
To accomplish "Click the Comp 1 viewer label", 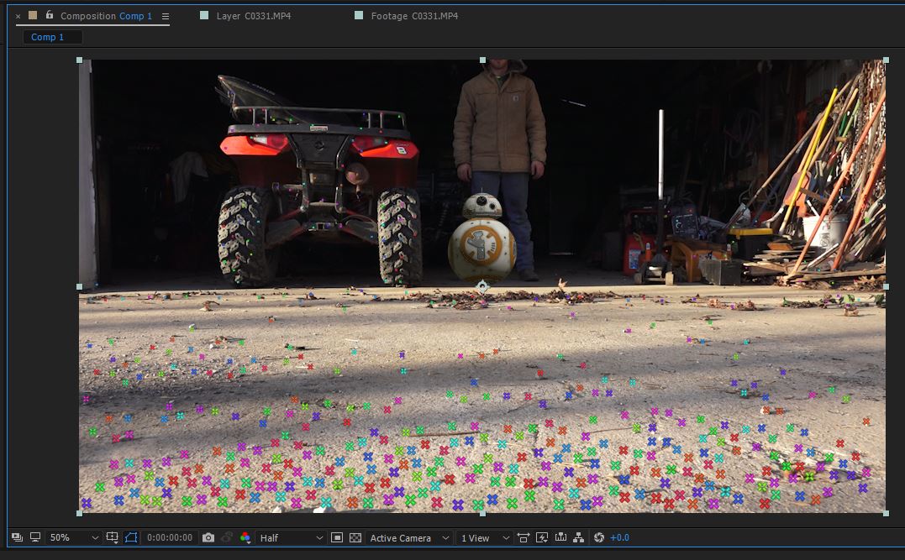I will [x=52, y=36].
